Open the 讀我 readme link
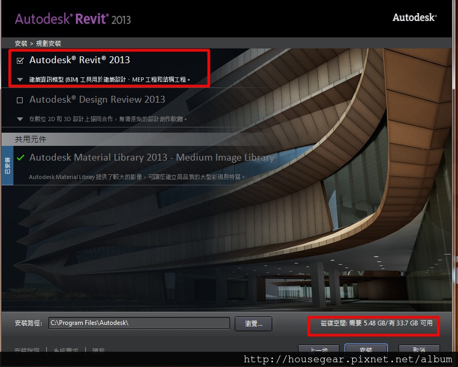This screenshot has height=367, width=458. click(98, 350)
